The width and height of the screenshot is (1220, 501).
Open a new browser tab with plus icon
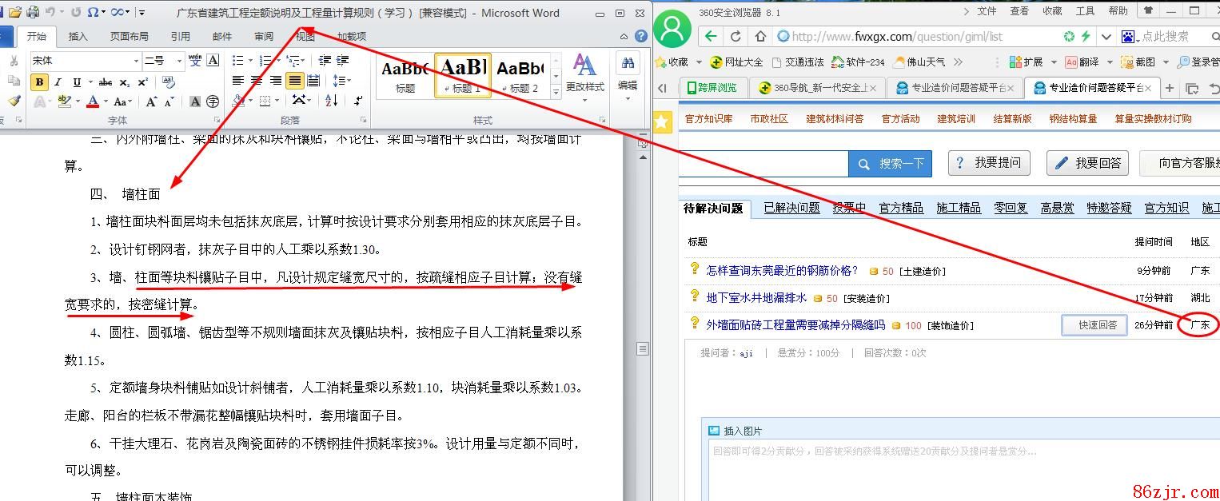[1170, 89]
